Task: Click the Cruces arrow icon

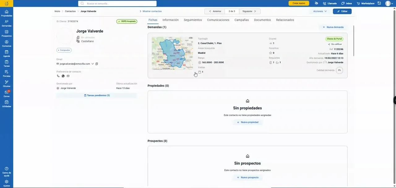Action: (270, 43)
